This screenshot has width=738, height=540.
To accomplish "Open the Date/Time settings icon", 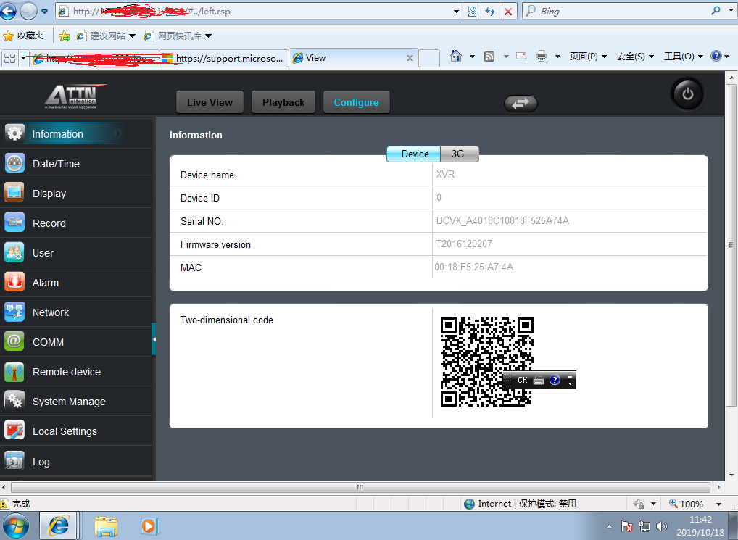I will click(x=14, y=164).
